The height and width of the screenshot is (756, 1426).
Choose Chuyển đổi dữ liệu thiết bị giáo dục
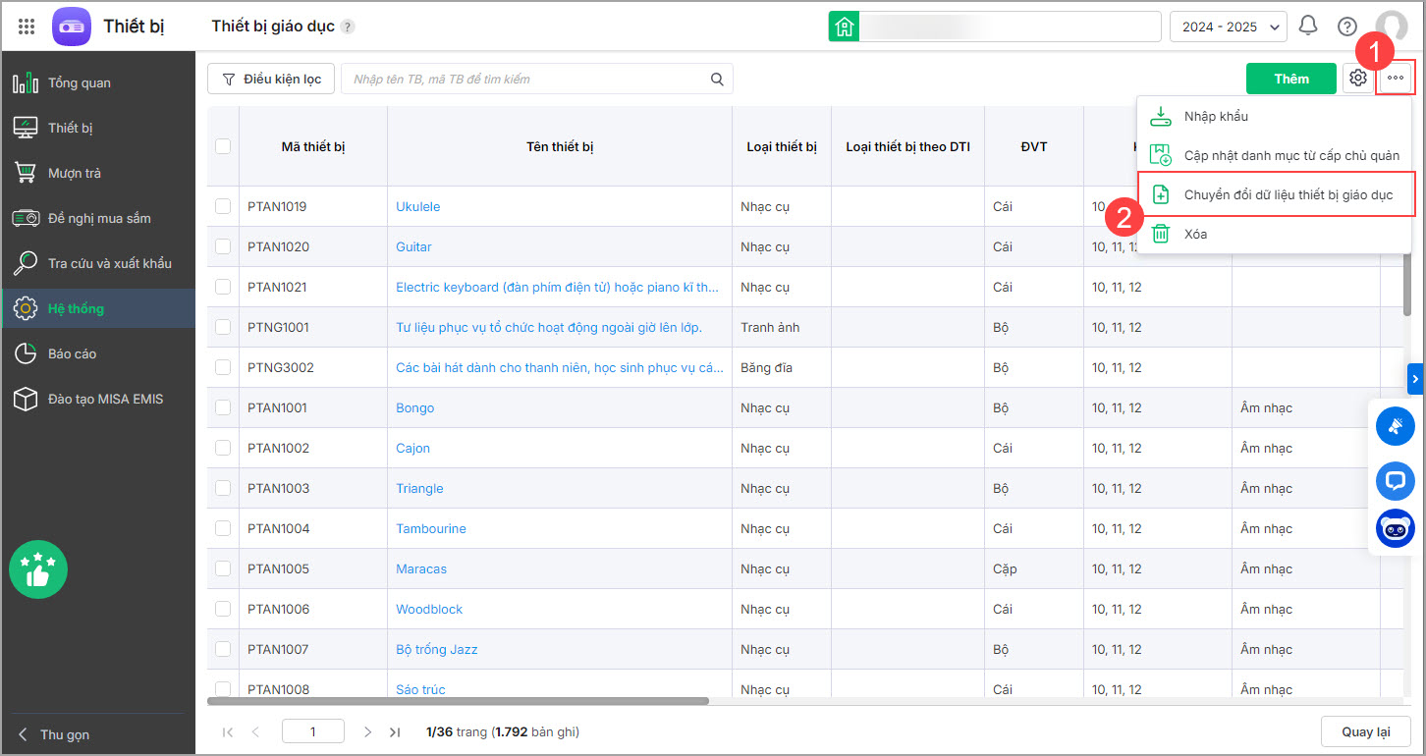(1288, 194)
